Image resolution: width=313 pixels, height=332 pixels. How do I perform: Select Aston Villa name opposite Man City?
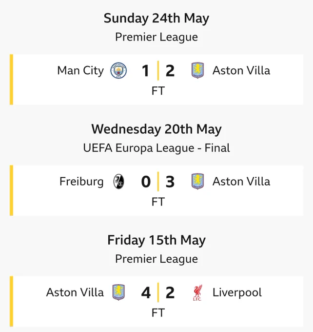point(241,70)
